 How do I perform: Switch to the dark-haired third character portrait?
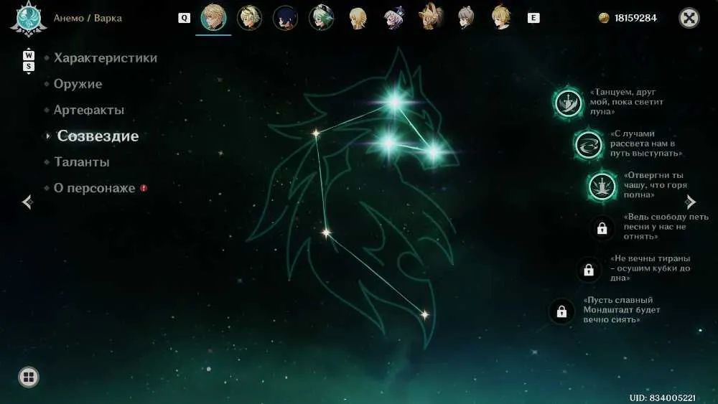click(x=285, y=19)
